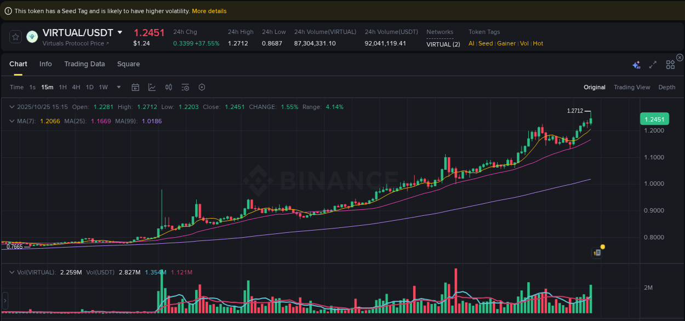The width and height of the screenshot is (685, 321).
Task: Switch the chart to Depth view
Action: [x=666, y=87]
